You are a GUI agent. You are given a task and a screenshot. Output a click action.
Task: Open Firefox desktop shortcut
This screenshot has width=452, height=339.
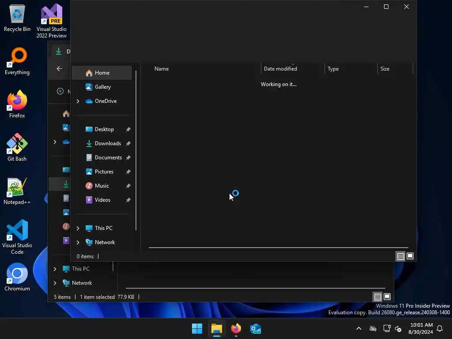tap(17, 104)
